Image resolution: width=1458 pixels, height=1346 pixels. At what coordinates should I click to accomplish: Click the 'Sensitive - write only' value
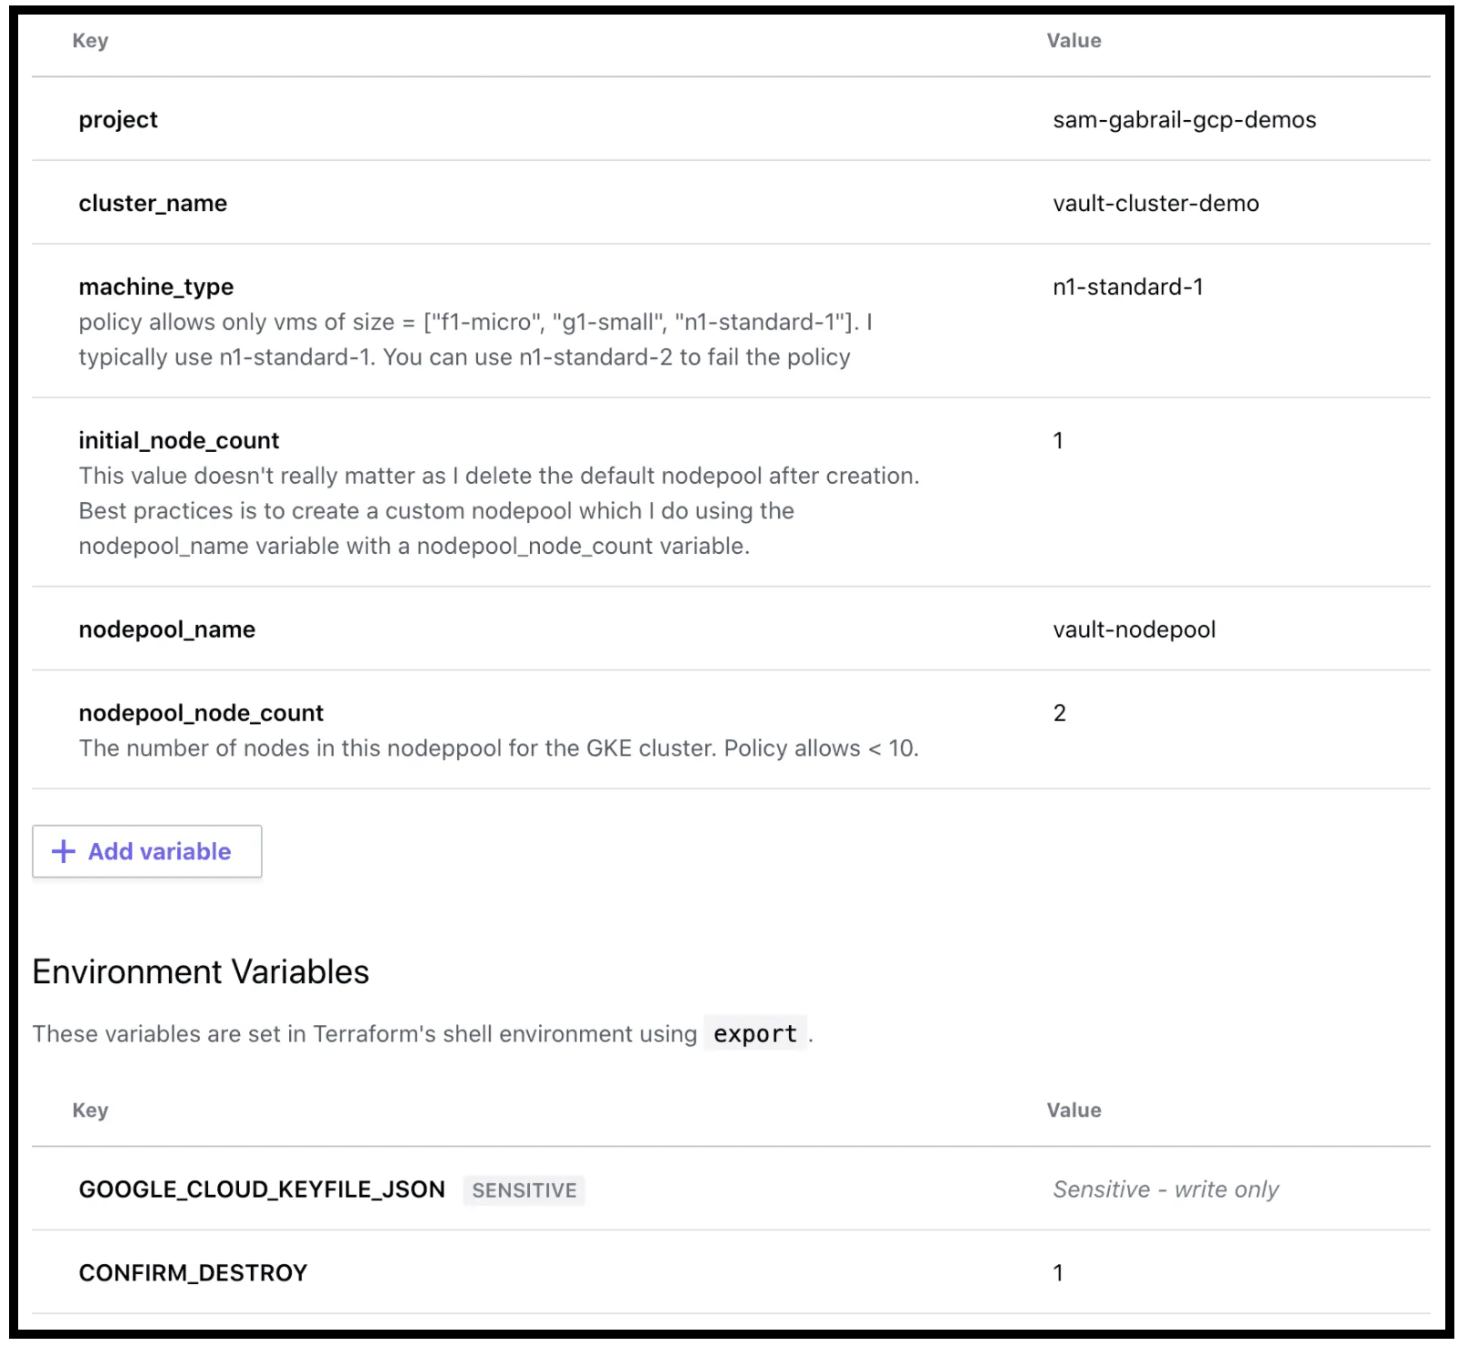point(1165,1190)
